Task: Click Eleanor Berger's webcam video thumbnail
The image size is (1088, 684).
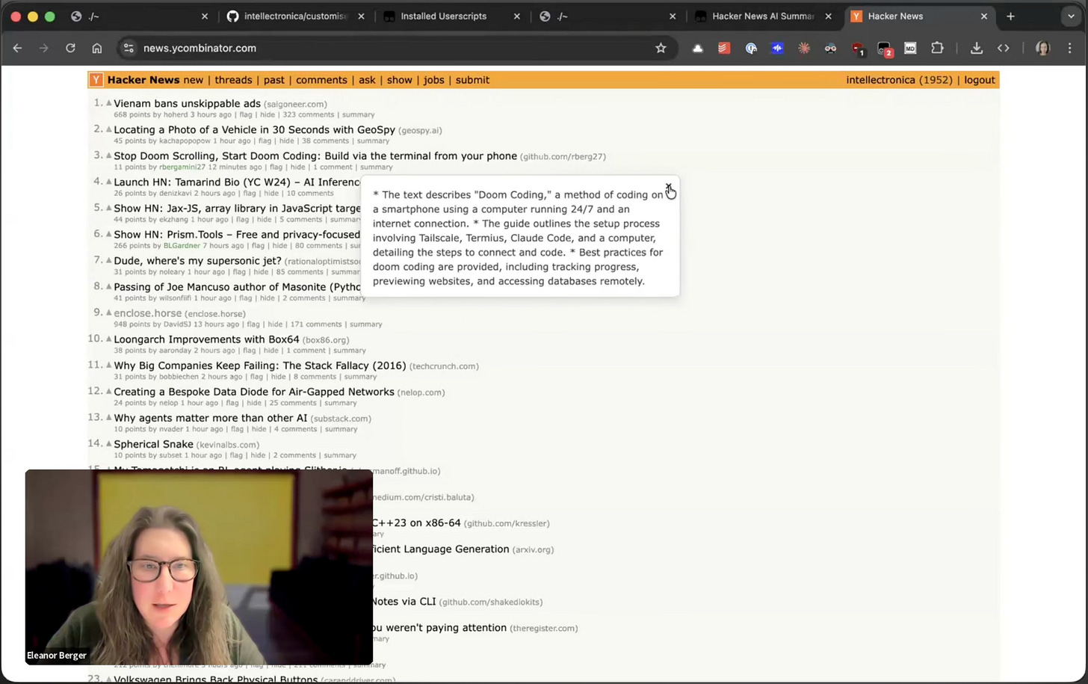Action: [199, 567]
